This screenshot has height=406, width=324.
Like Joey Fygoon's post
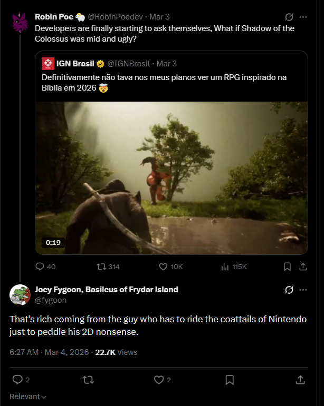[x=159, y=380]
